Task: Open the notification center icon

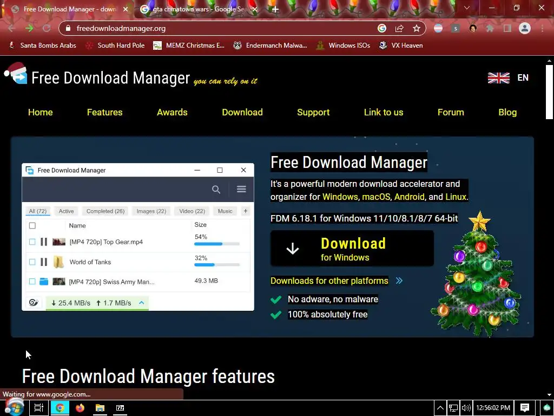Action: pyautogui.click(x=525, y=408)
